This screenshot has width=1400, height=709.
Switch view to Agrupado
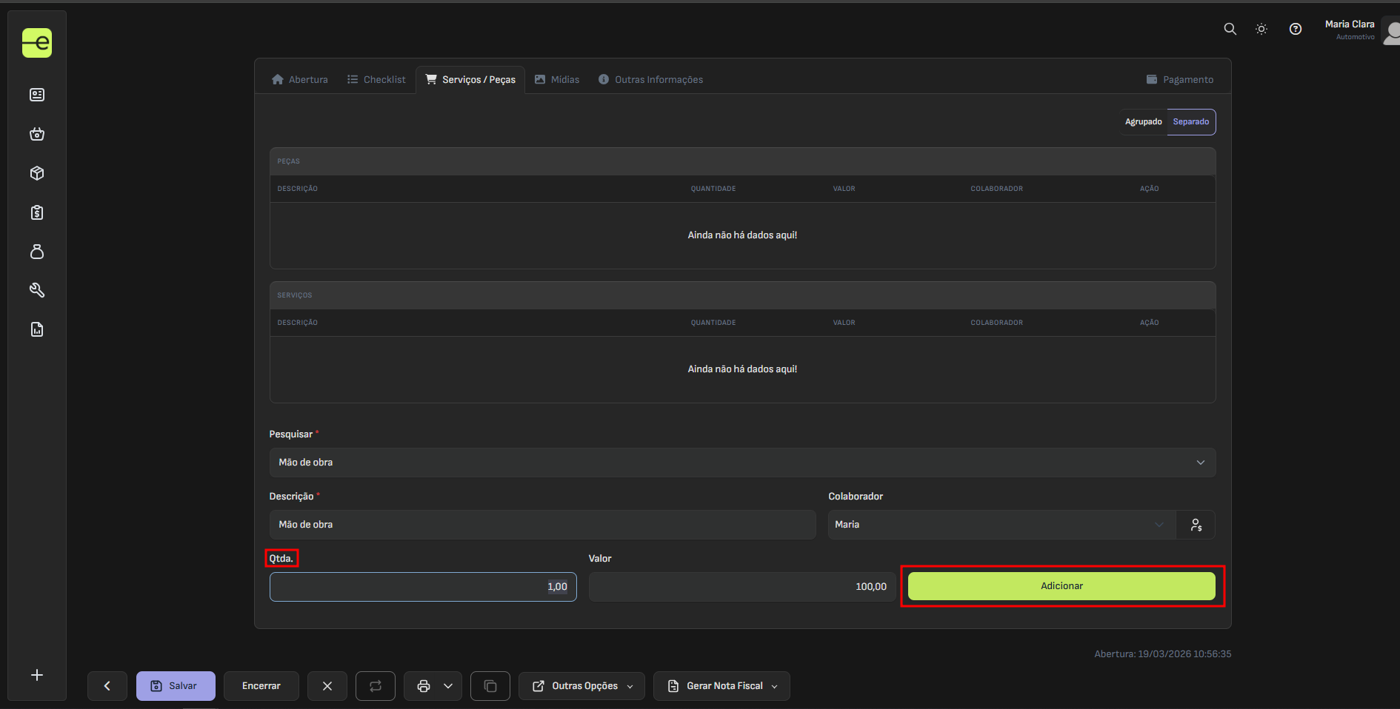tap(1143, 122)
